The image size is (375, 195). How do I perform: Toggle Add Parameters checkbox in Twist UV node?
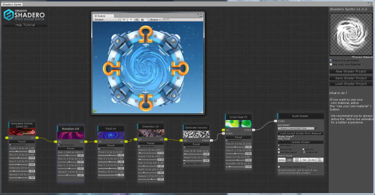click(x=99, y=148)
